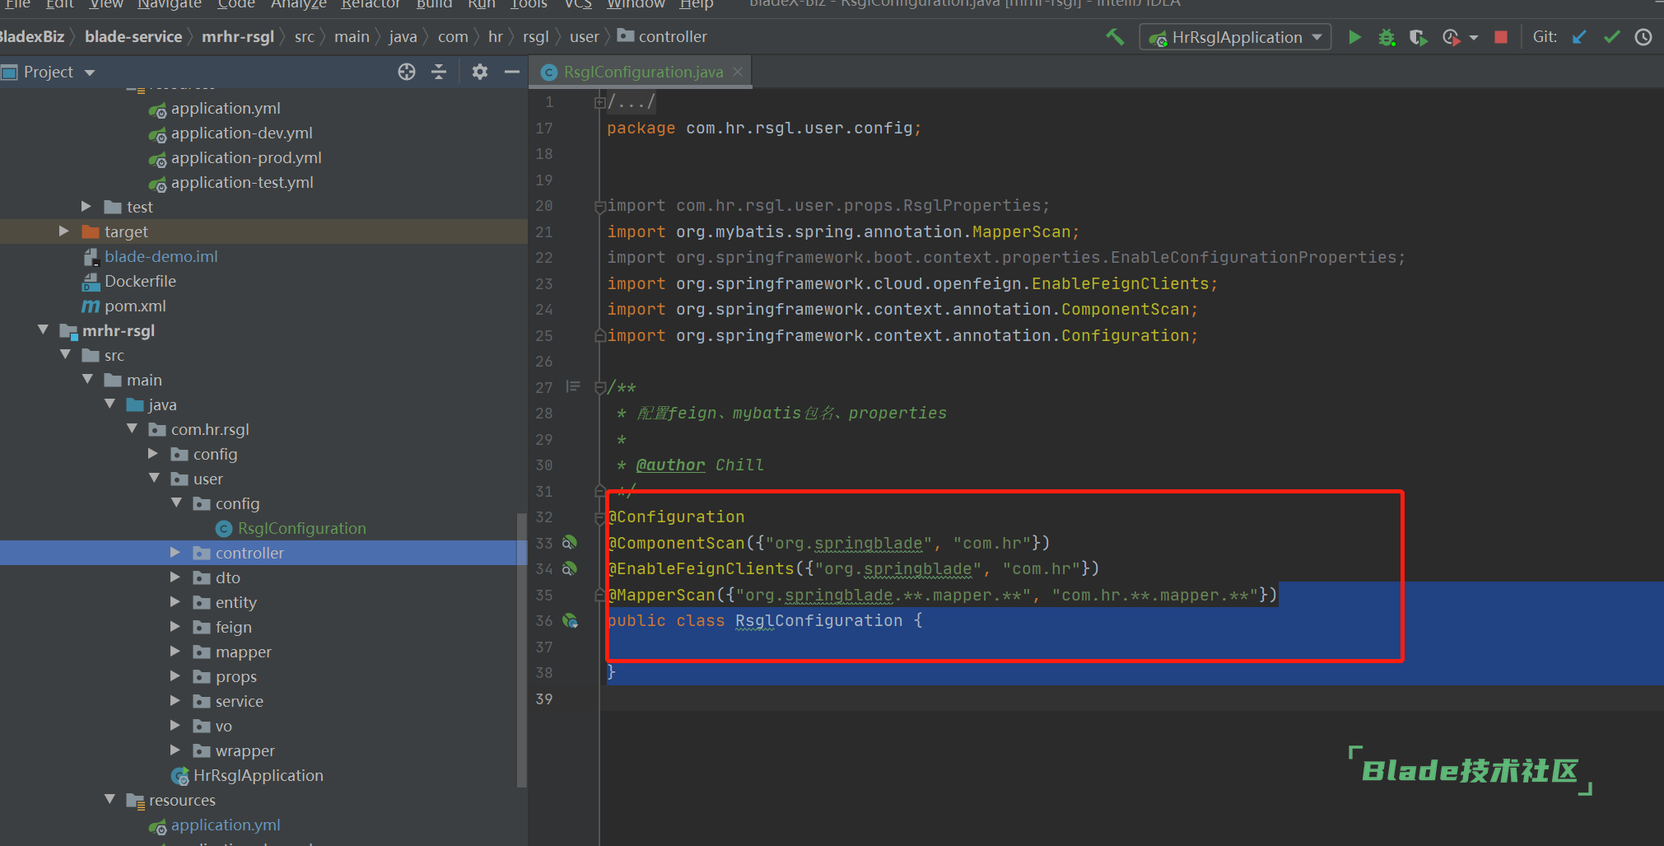Click the RsglConfiguration class name in the code
The image size is (1664, 846).
point(818,620)
